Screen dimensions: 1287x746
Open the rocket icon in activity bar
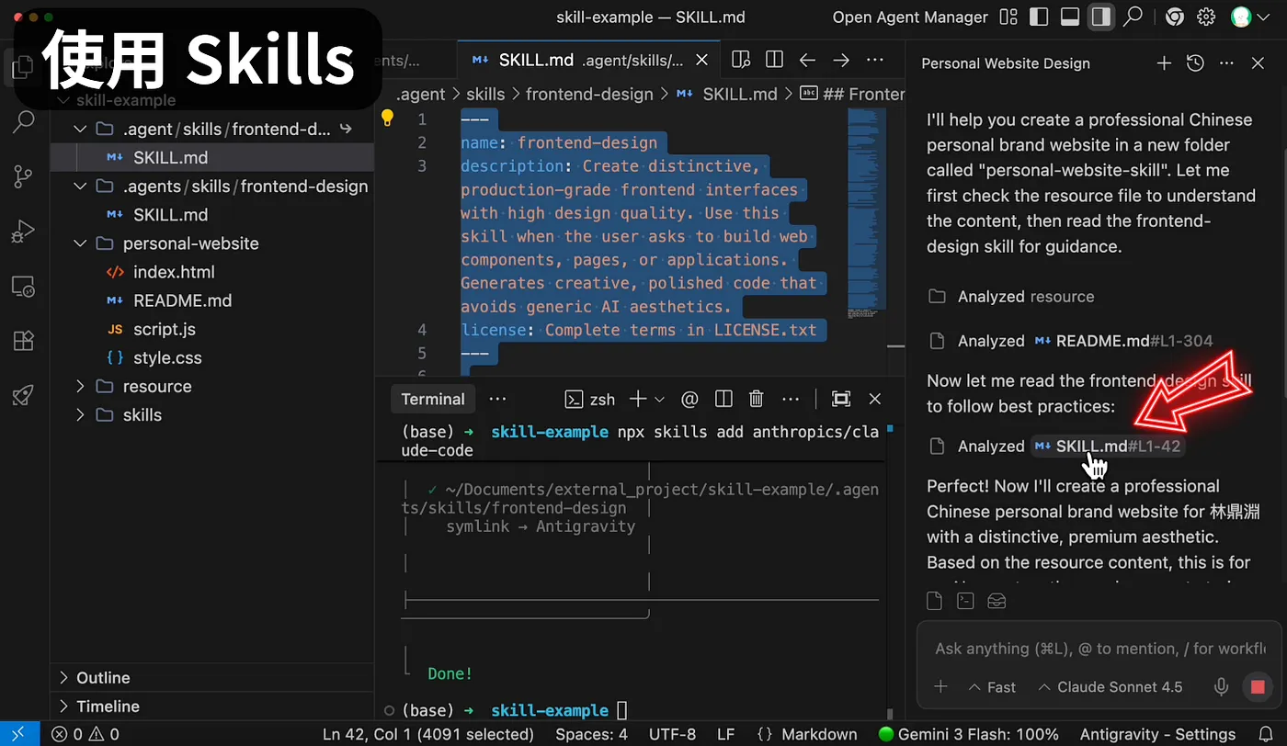24,395
